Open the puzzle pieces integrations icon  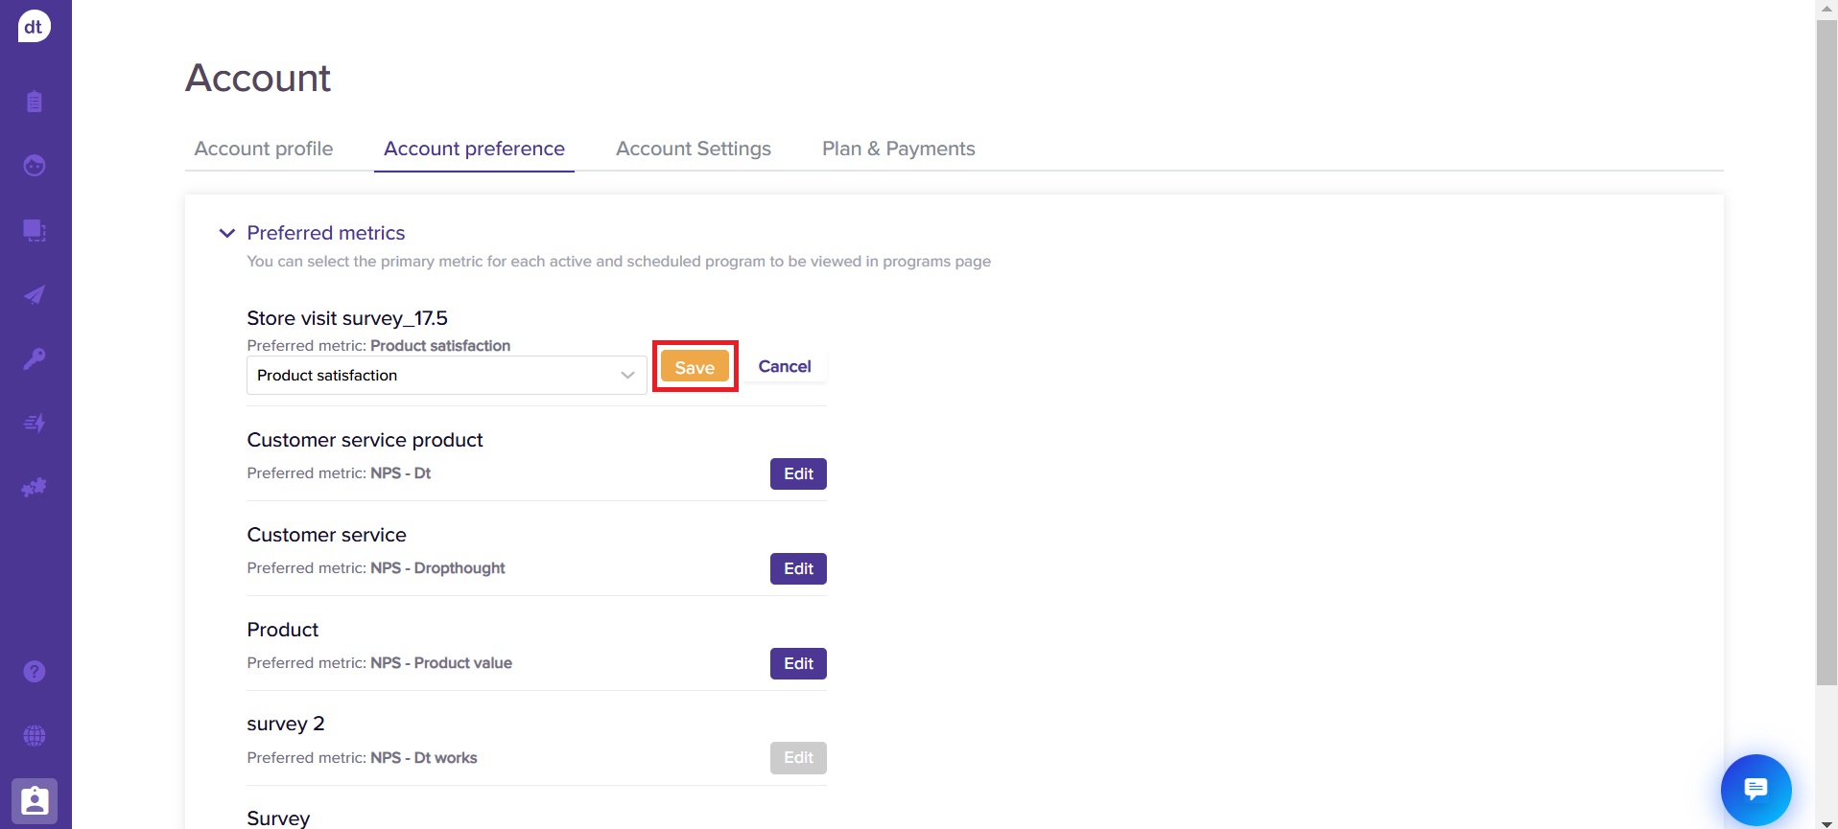35,487
